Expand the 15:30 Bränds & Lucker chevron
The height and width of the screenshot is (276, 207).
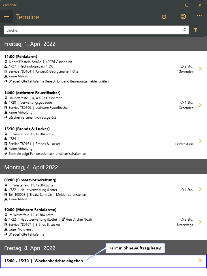[x=200, y=141]
